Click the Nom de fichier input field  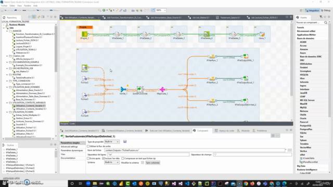pyautogui.click(x=195, y=150)
